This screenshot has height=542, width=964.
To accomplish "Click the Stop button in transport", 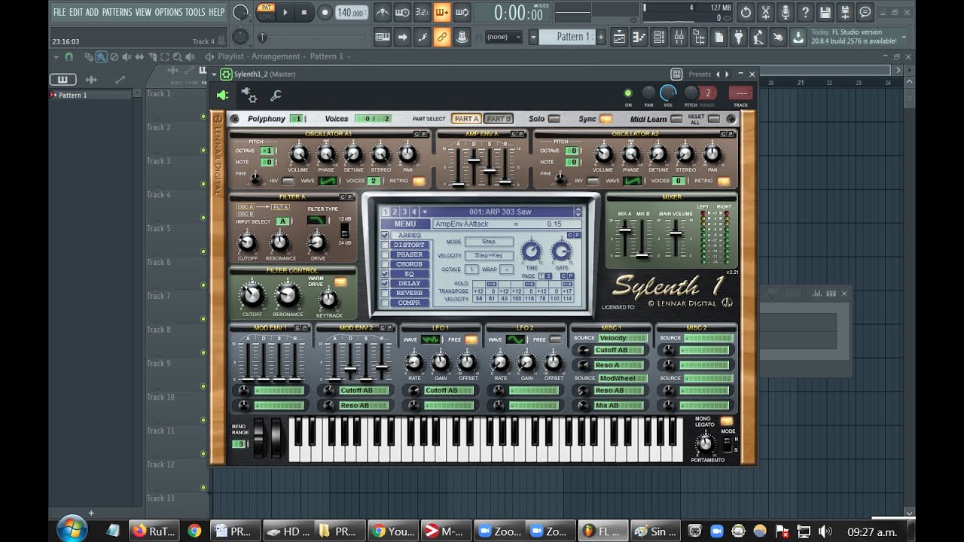I will pyautogui.click(x=304, y=12).
